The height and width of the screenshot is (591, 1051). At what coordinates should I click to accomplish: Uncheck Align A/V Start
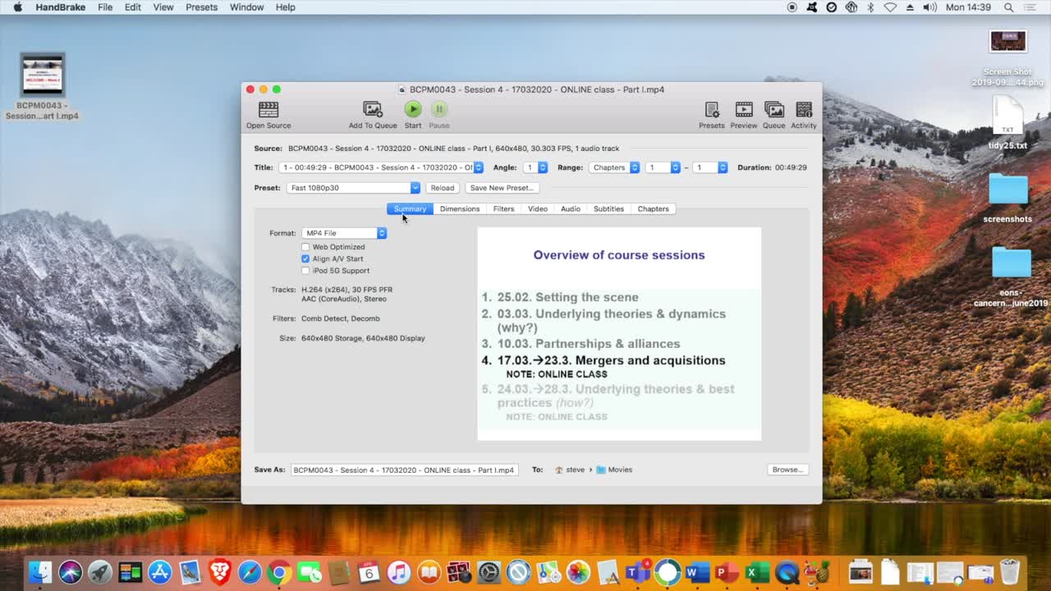tap(305, 259)
